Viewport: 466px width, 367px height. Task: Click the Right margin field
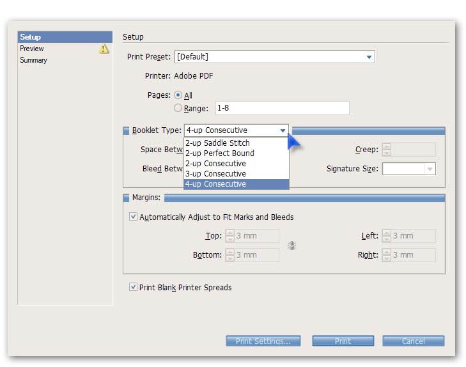(413, 255)
